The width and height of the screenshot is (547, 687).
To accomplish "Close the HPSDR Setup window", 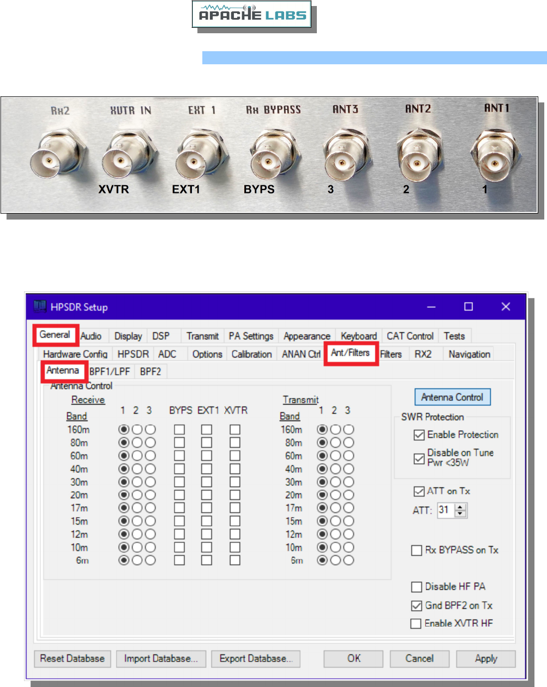I will pos(506,307).
